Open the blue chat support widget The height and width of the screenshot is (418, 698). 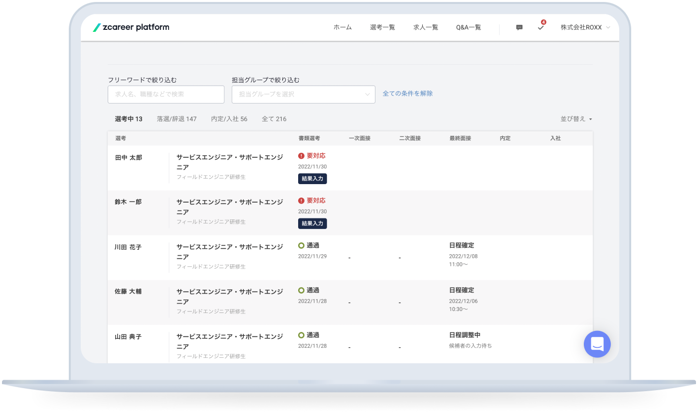(597, 344)
